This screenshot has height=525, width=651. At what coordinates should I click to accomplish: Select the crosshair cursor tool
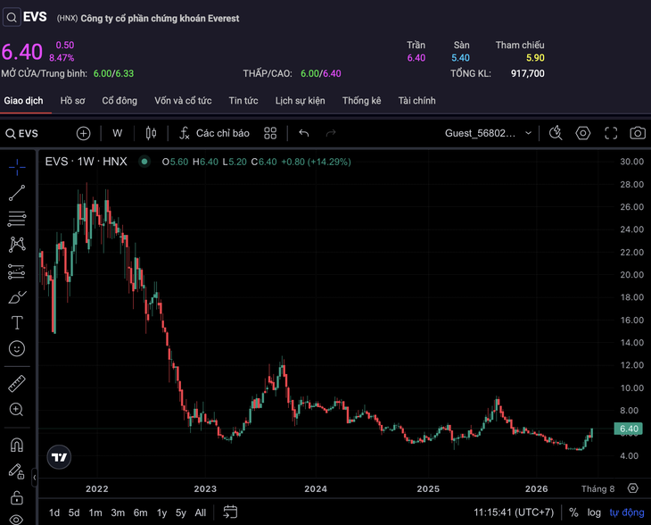(17, 168)
